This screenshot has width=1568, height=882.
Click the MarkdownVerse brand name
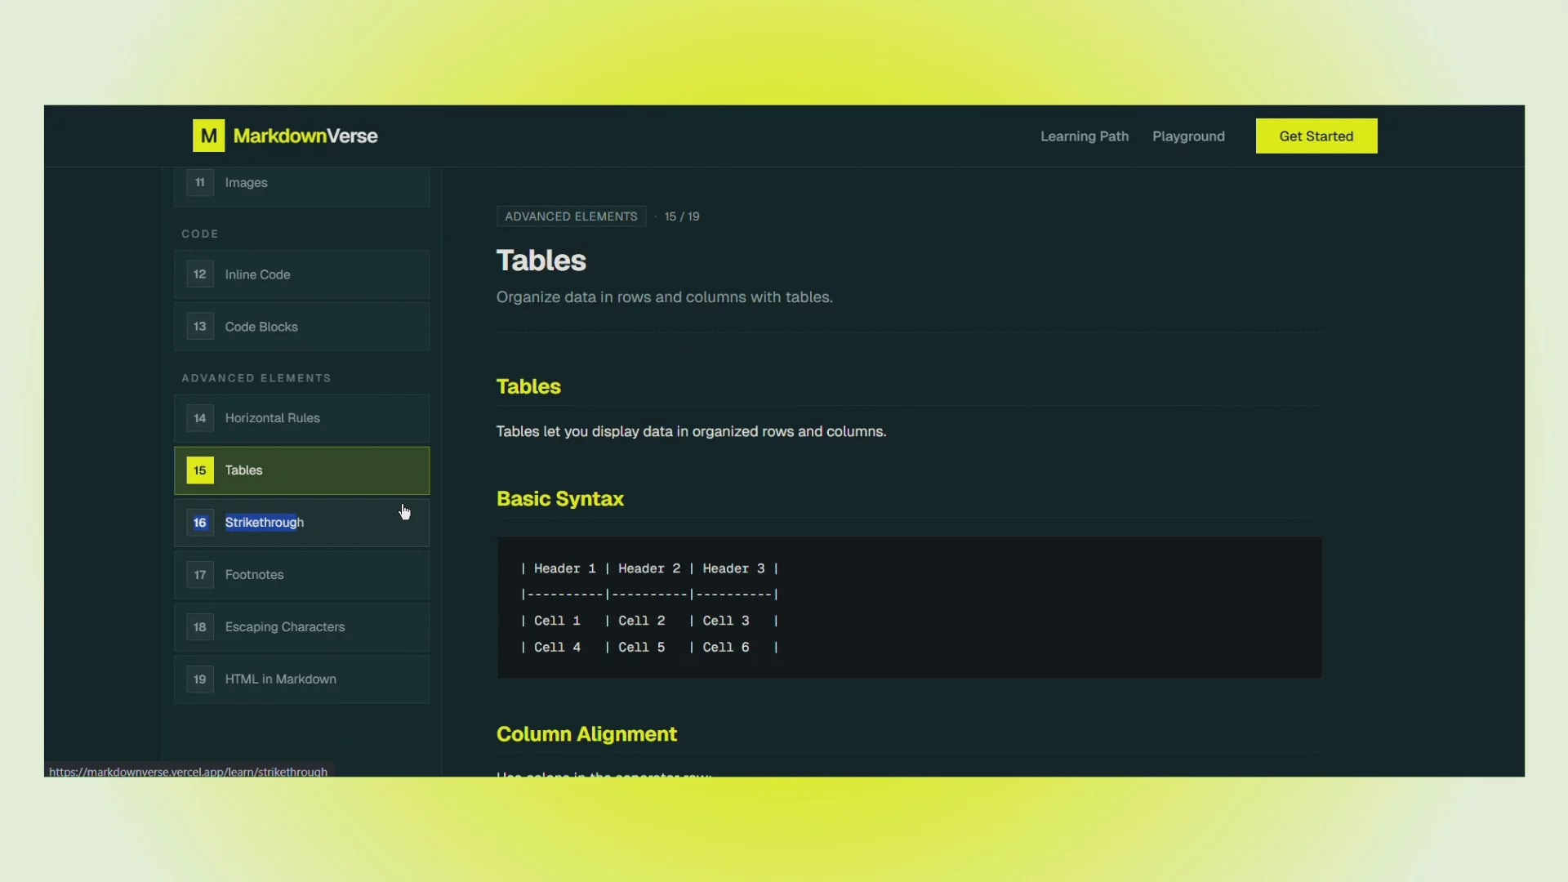click(x=305, y=136)
